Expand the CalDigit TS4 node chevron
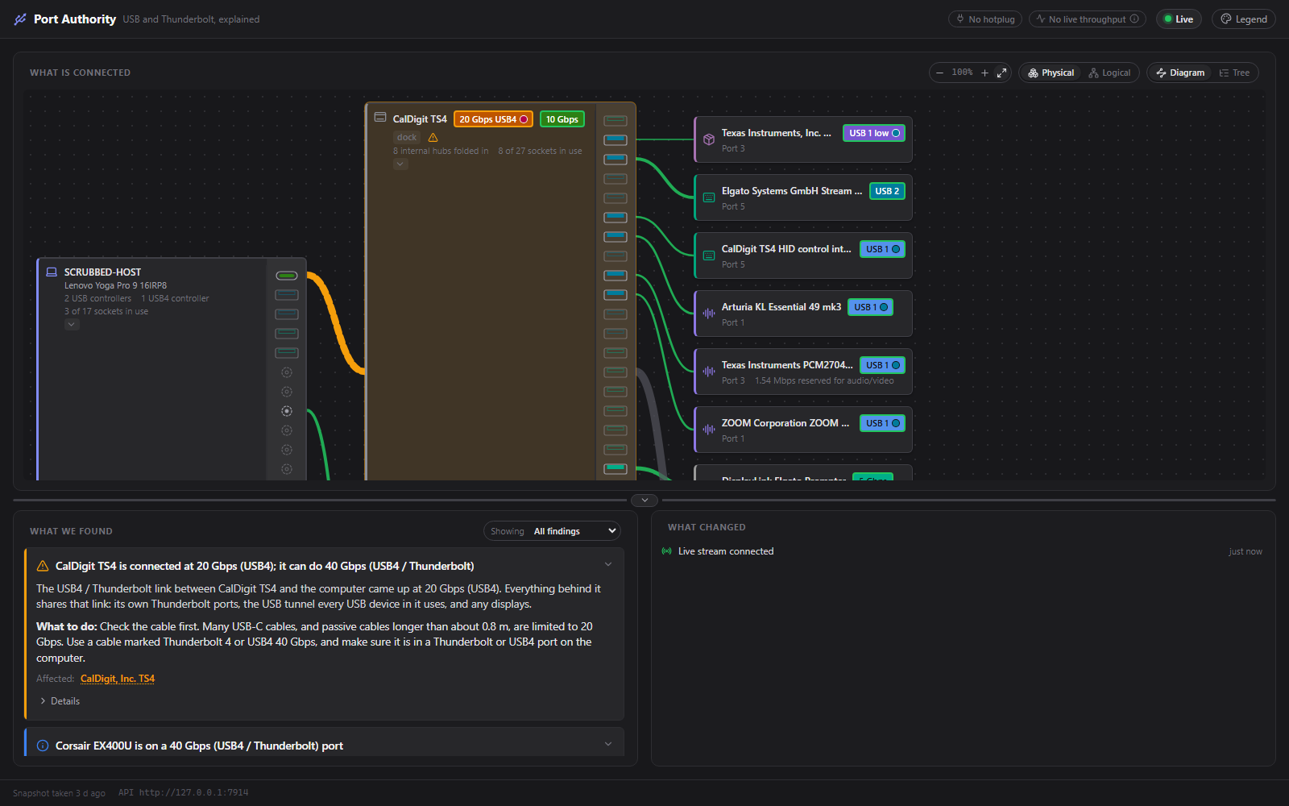 pos(400,164)
